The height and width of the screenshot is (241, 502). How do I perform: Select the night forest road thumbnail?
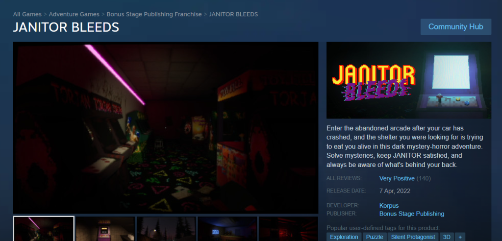pos(166,229)
